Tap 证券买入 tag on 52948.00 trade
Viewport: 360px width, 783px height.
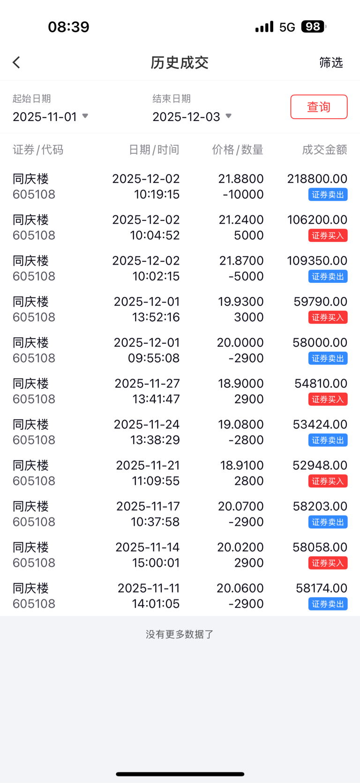click(x=328, y=481)
